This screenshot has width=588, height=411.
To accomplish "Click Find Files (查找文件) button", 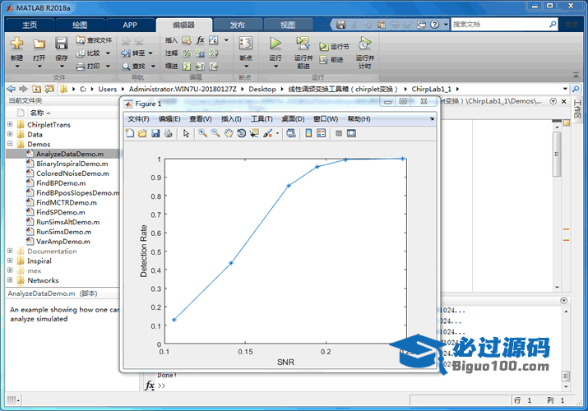I will coord(94,39).
